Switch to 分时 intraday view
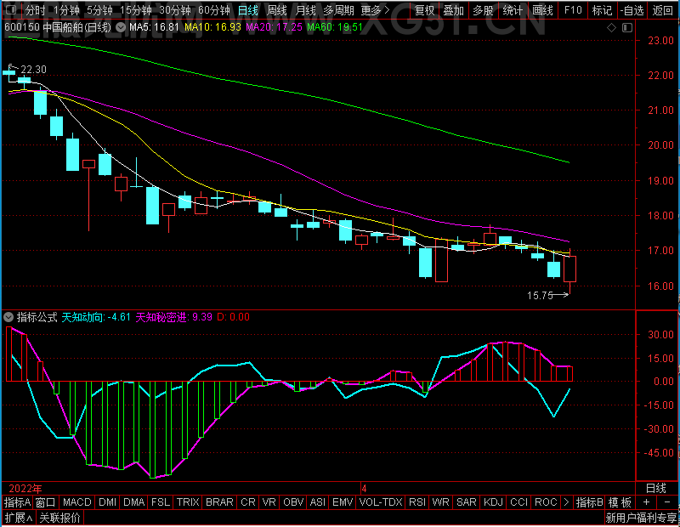 click(35, 10)
